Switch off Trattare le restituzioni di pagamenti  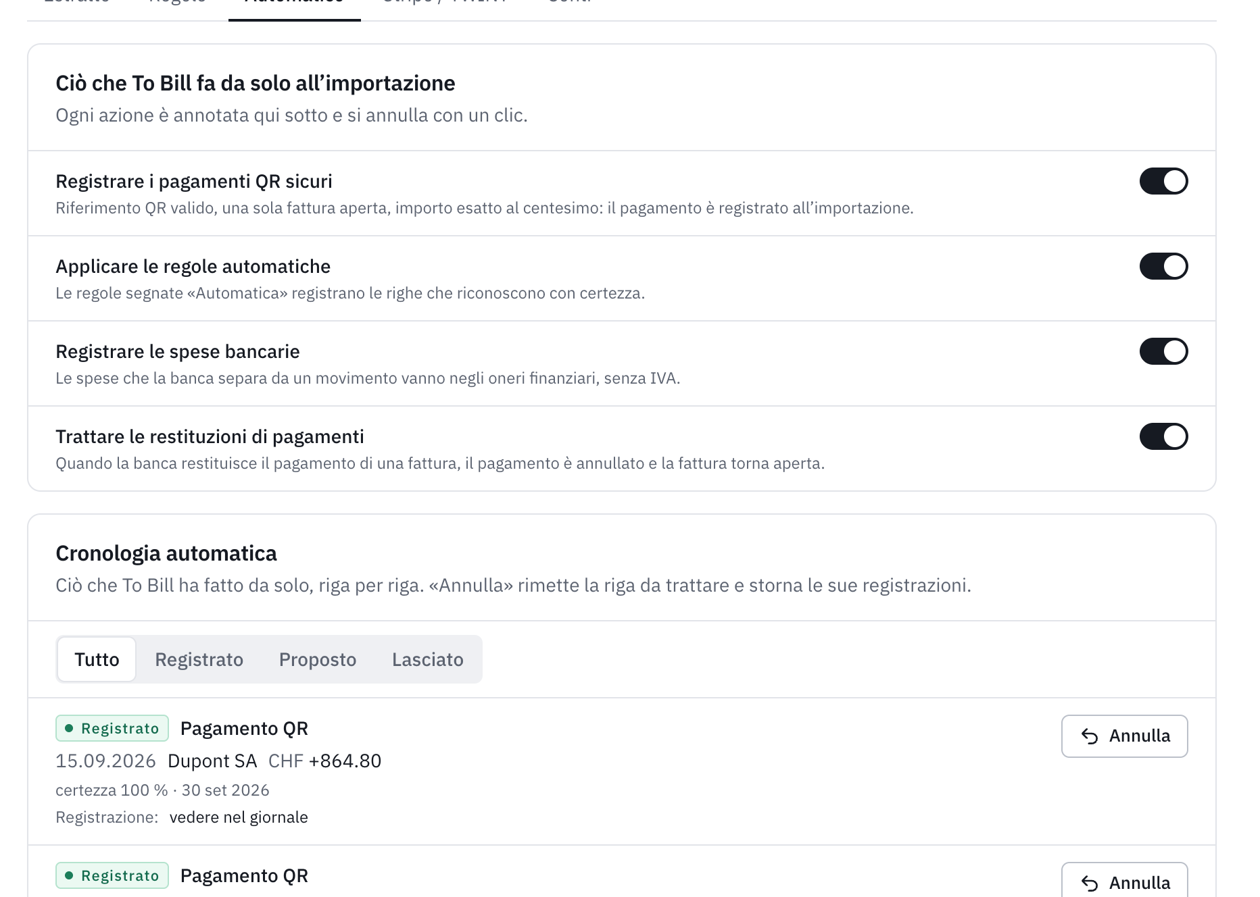pyautogui.click(x=1163, y=436)
